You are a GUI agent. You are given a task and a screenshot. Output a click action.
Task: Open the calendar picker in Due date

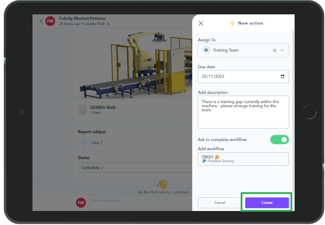coord(282,76)
